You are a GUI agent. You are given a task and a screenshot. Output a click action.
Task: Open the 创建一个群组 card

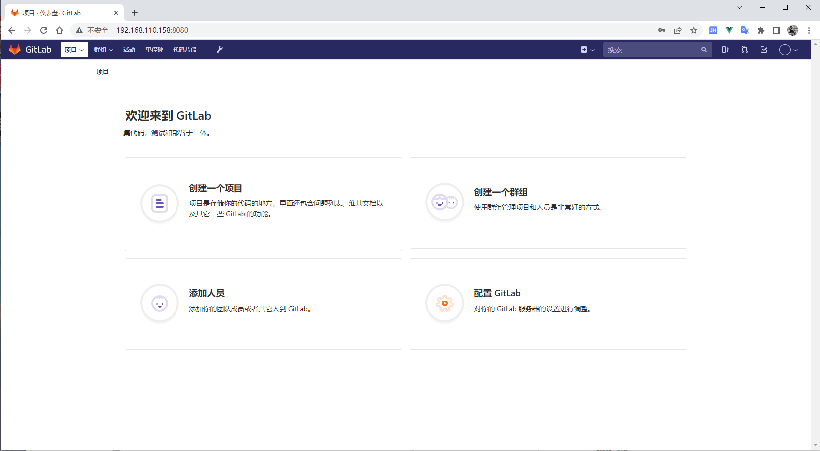pyautogui.click(x=548, y=203)
